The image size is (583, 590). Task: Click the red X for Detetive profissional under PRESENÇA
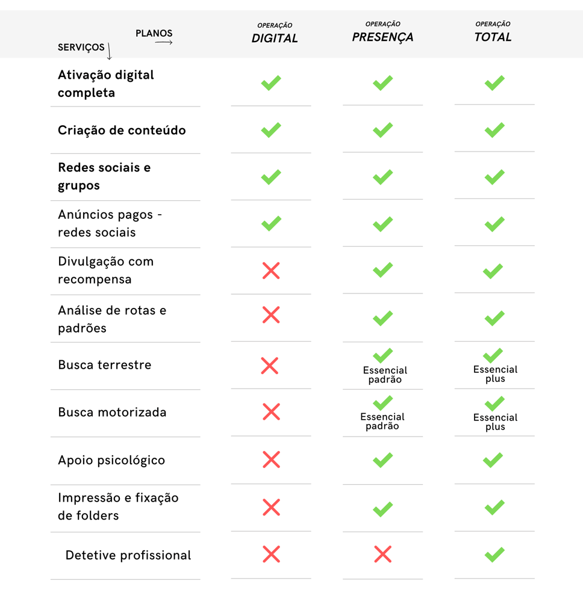pyautogui.click(x=383, y=555)
